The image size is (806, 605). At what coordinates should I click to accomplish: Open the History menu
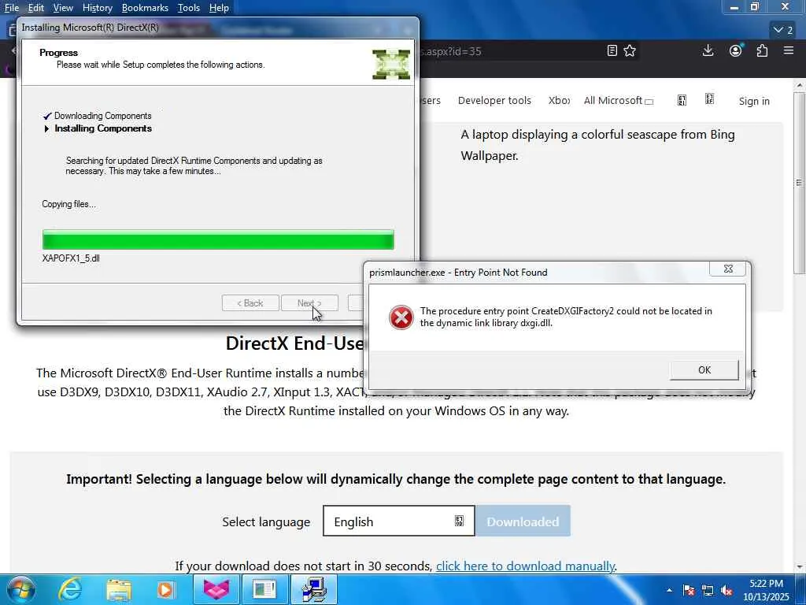pos(97,8)
